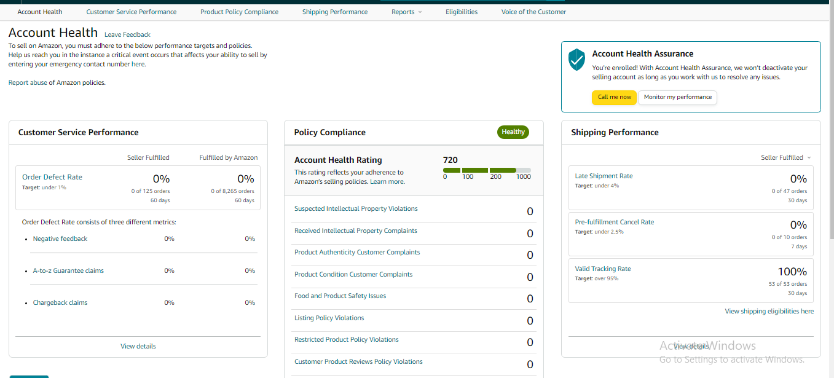
Task: Click View details under Customer Service Performance
Action: click(x=138, y=347)
